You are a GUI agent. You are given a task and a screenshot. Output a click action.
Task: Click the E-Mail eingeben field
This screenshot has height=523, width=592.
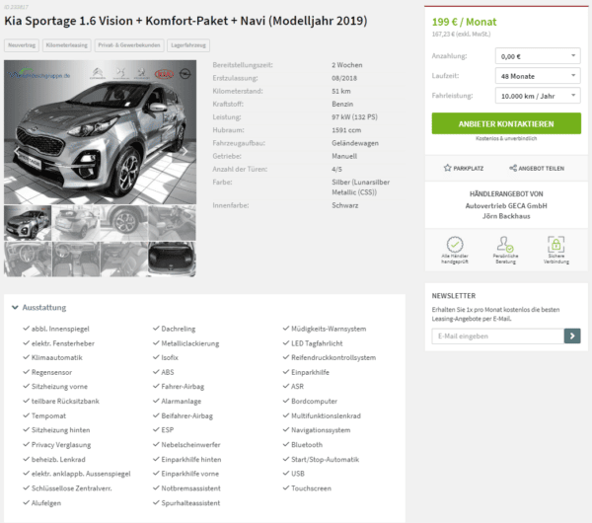pos(498,336)
